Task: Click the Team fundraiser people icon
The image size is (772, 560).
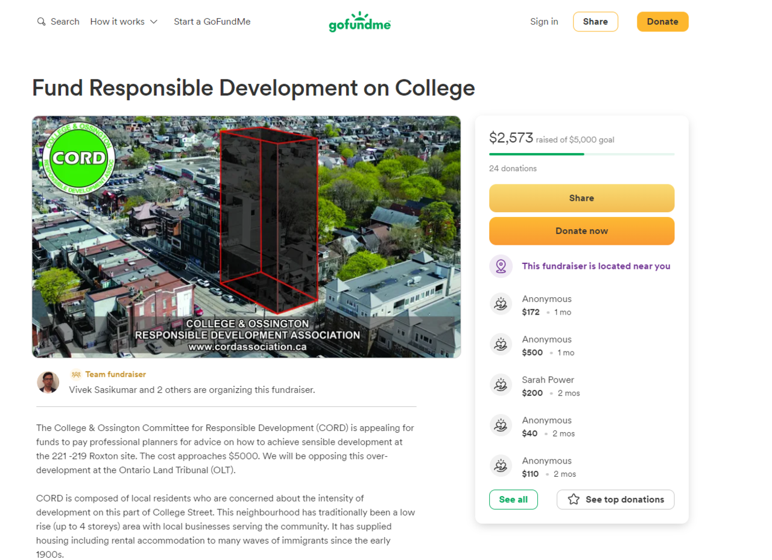Action: [76, 374]
